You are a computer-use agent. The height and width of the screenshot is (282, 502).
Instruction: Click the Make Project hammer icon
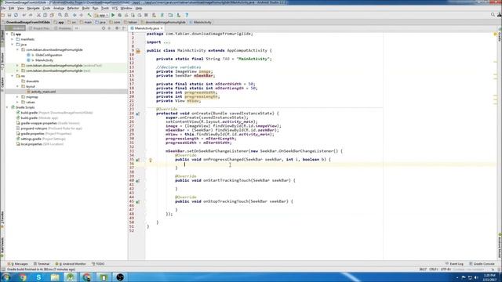point(89,15)
